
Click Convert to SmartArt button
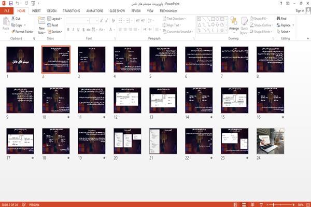[x=178, y=32]
